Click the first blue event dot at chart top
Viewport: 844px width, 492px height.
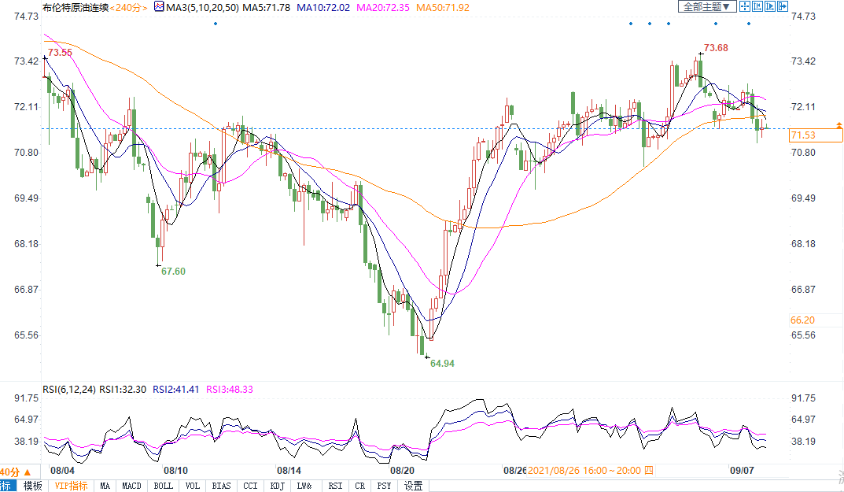click(216, 24)
